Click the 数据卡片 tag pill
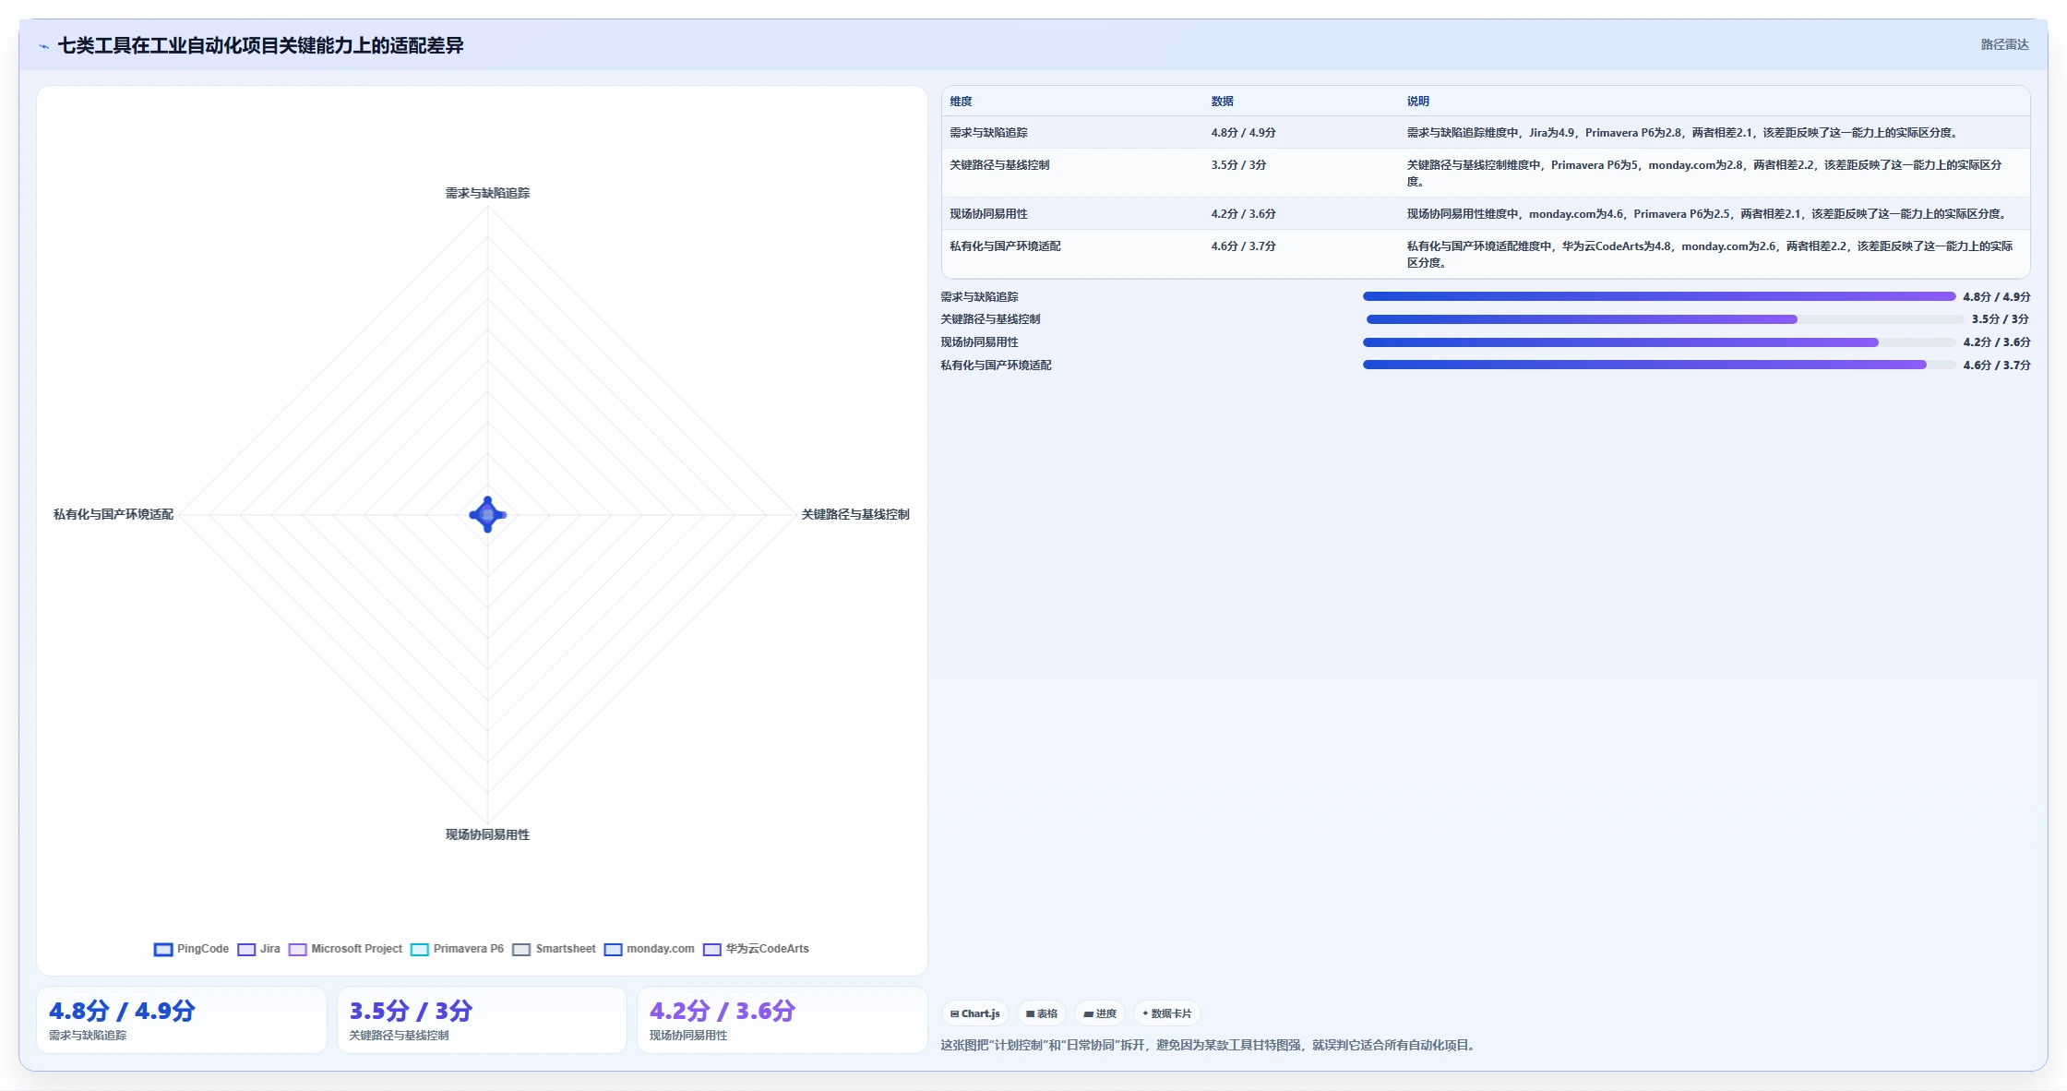The image size is (2067, 1091). pos(1167,1013)
